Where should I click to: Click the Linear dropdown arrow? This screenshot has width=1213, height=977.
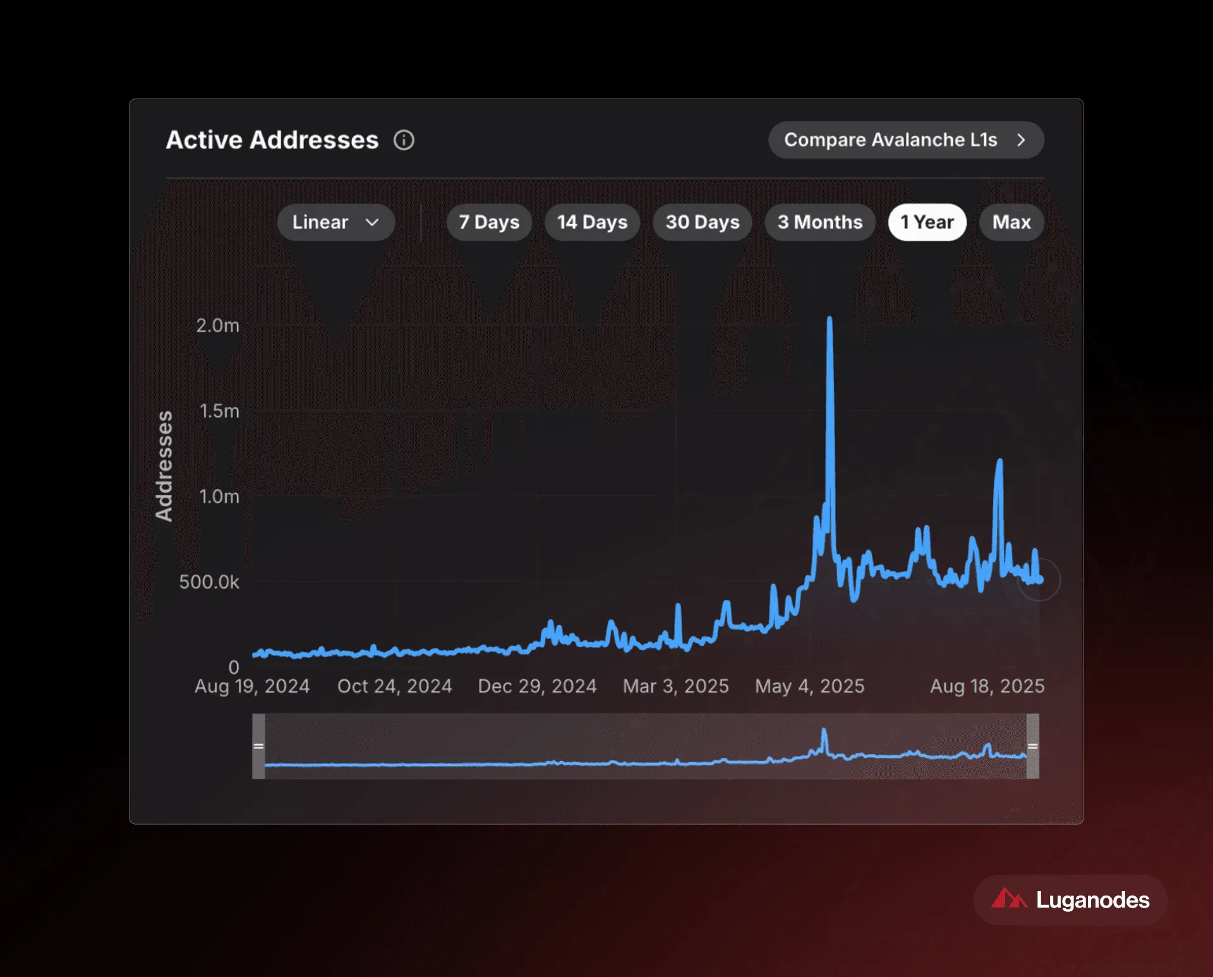[x=372, y=222]
